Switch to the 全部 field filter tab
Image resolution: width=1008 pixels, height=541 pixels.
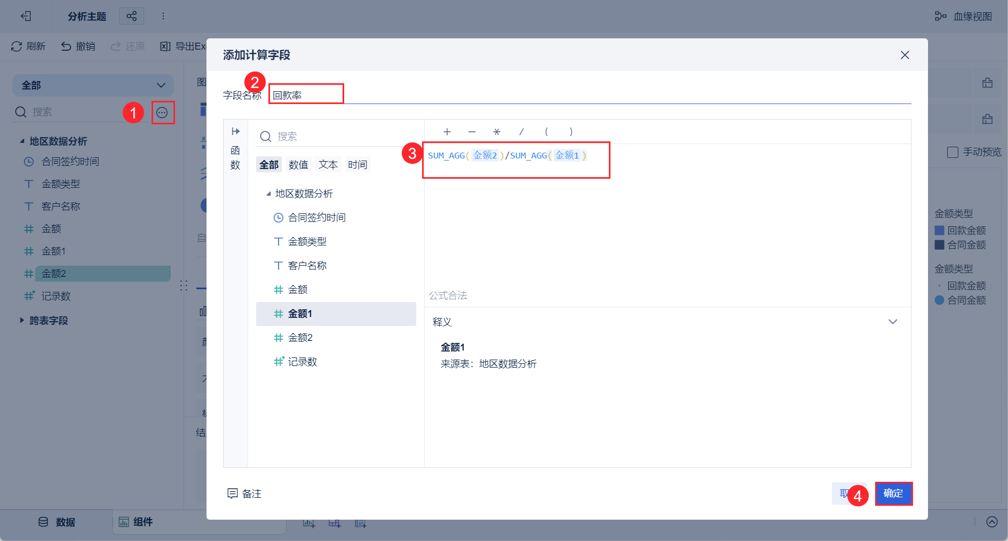(x=269, y=165)
